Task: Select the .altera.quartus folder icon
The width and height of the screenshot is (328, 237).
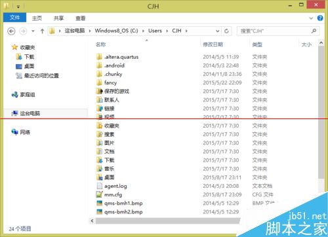Action: pos(99,57)
